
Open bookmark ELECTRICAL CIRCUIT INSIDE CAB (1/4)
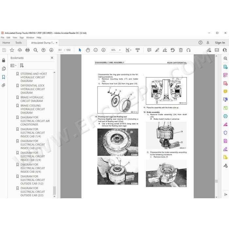coord(33,133)
